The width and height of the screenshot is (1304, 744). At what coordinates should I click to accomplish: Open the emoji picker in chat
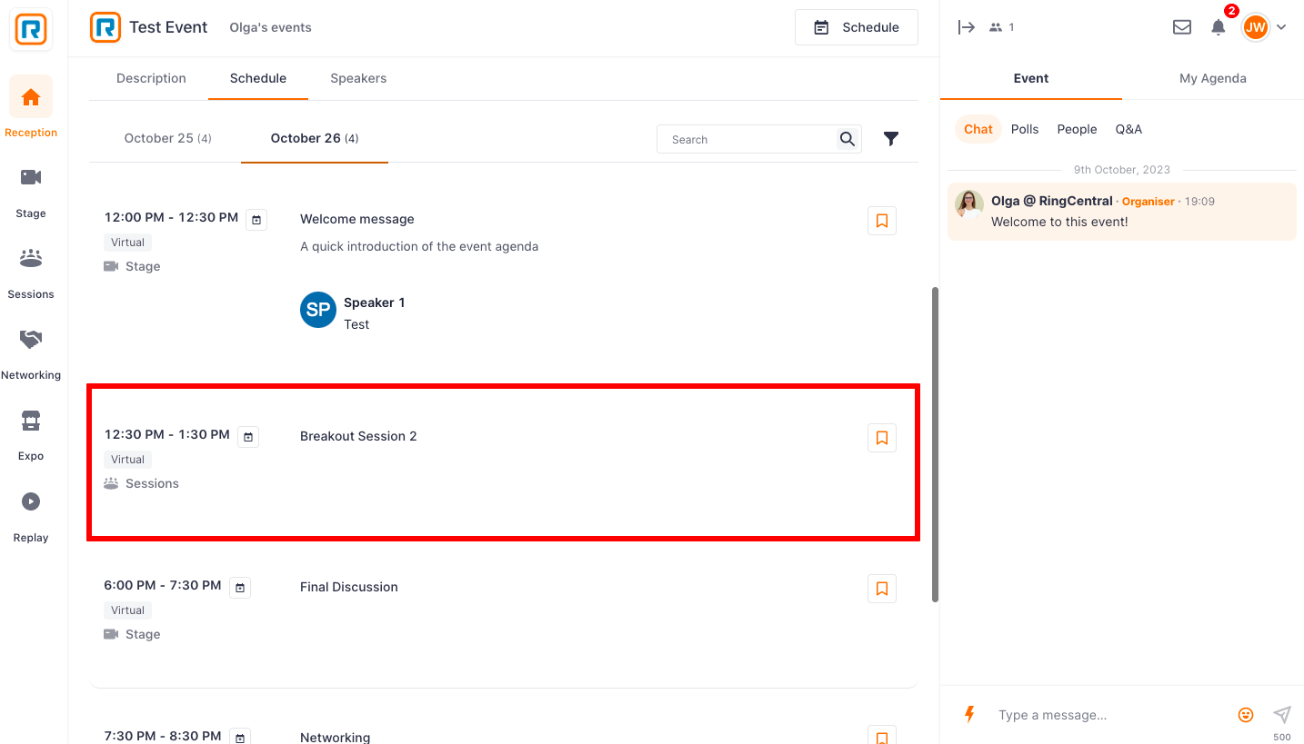coord(1246,715)
